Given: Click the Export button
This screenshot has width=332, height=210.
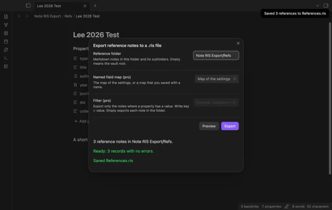Looking at the screenshot, I should [x=230, y=126].
